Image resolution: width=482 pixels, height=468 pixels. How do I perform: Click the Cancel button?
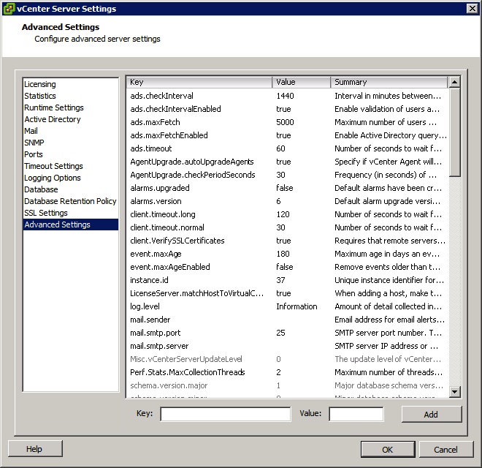(445, 450)
